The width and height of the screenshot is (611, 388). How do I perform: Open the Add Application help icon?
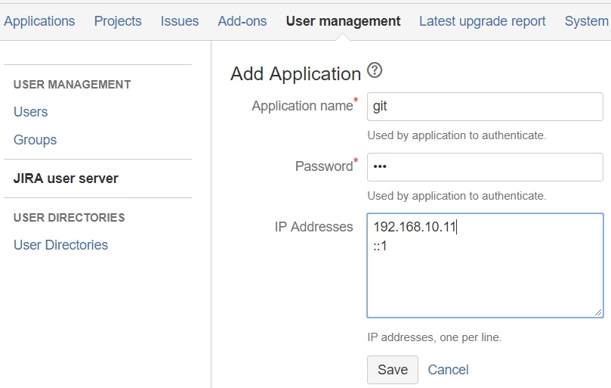(375, 71)
